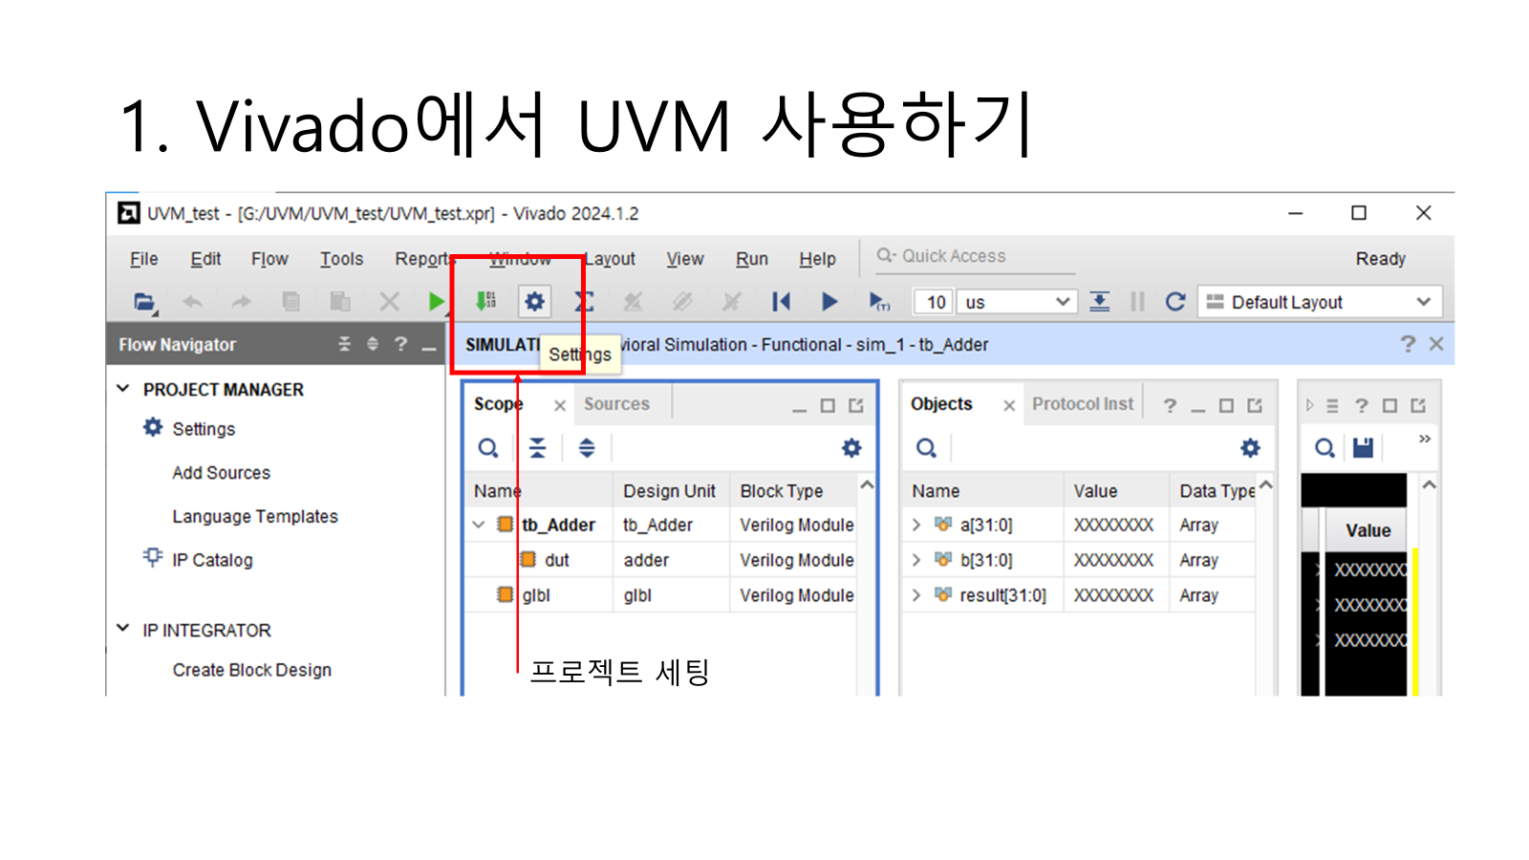
Task: Collapse the PROJECT MANAGER section
Action: point(123,388)
